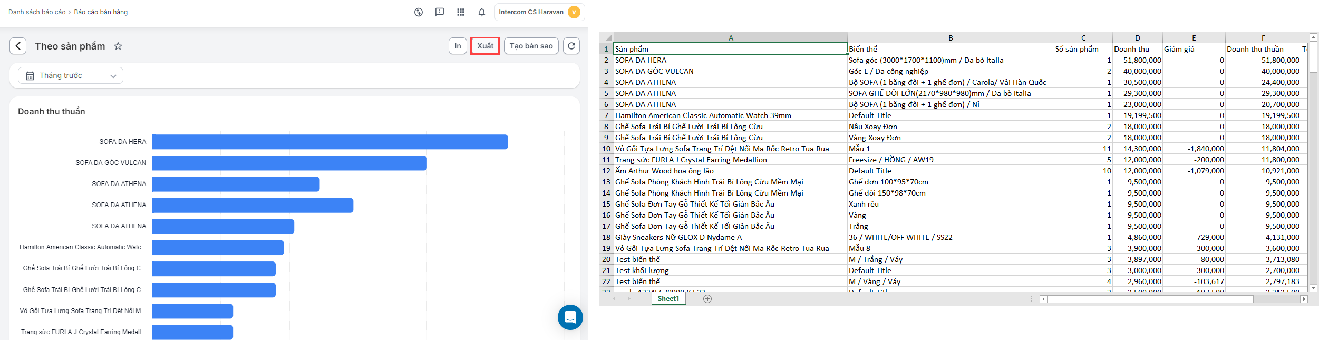This screenshot has width=1319, height=340.
Task: Go to Danh sách báo cáo breadcrumb
Action: pos(37,12)
